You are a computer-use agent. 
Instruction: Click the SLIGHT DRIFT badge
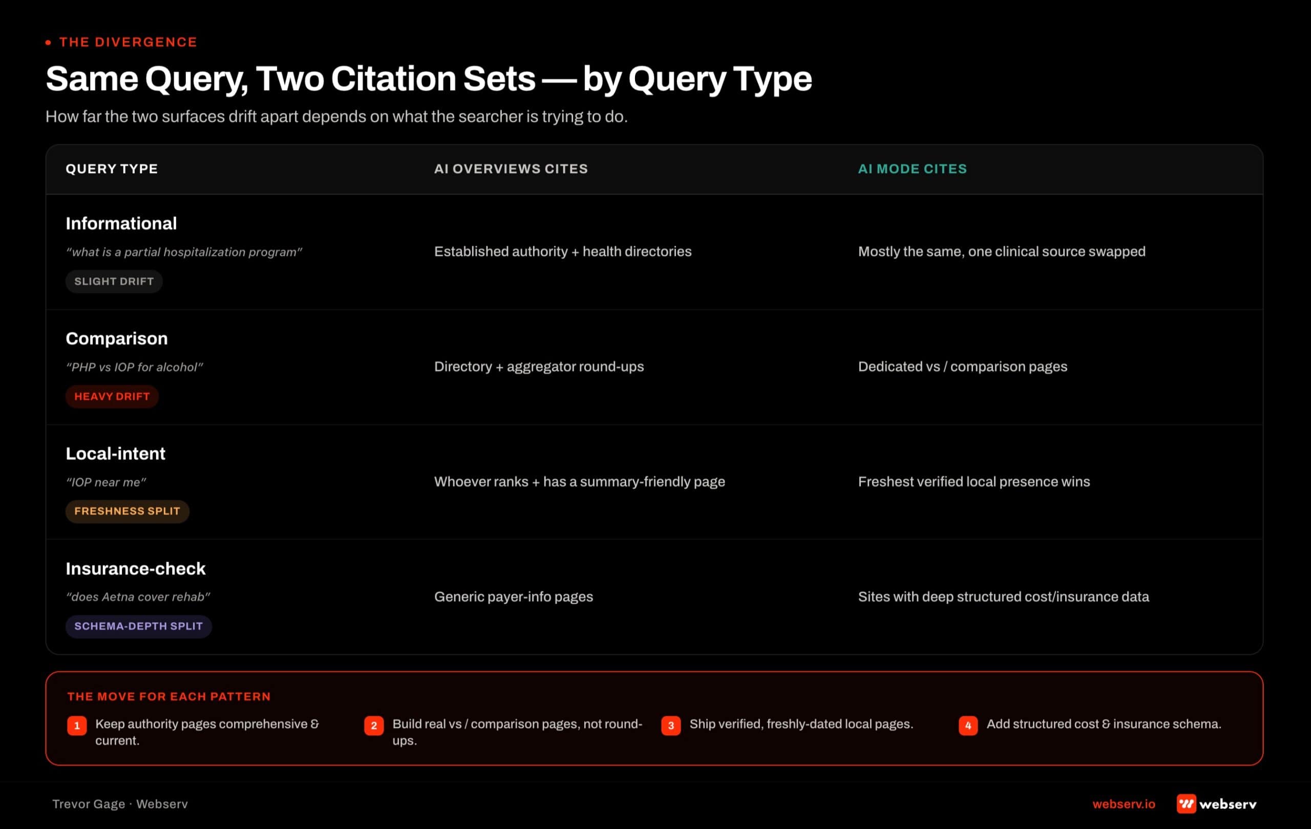pyautogui.click(x=114, y=282)
